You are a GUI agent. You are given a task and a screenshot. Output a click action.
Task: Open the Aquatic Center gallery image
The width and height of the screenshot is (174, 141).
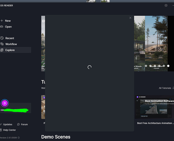(x=156, y=43)
